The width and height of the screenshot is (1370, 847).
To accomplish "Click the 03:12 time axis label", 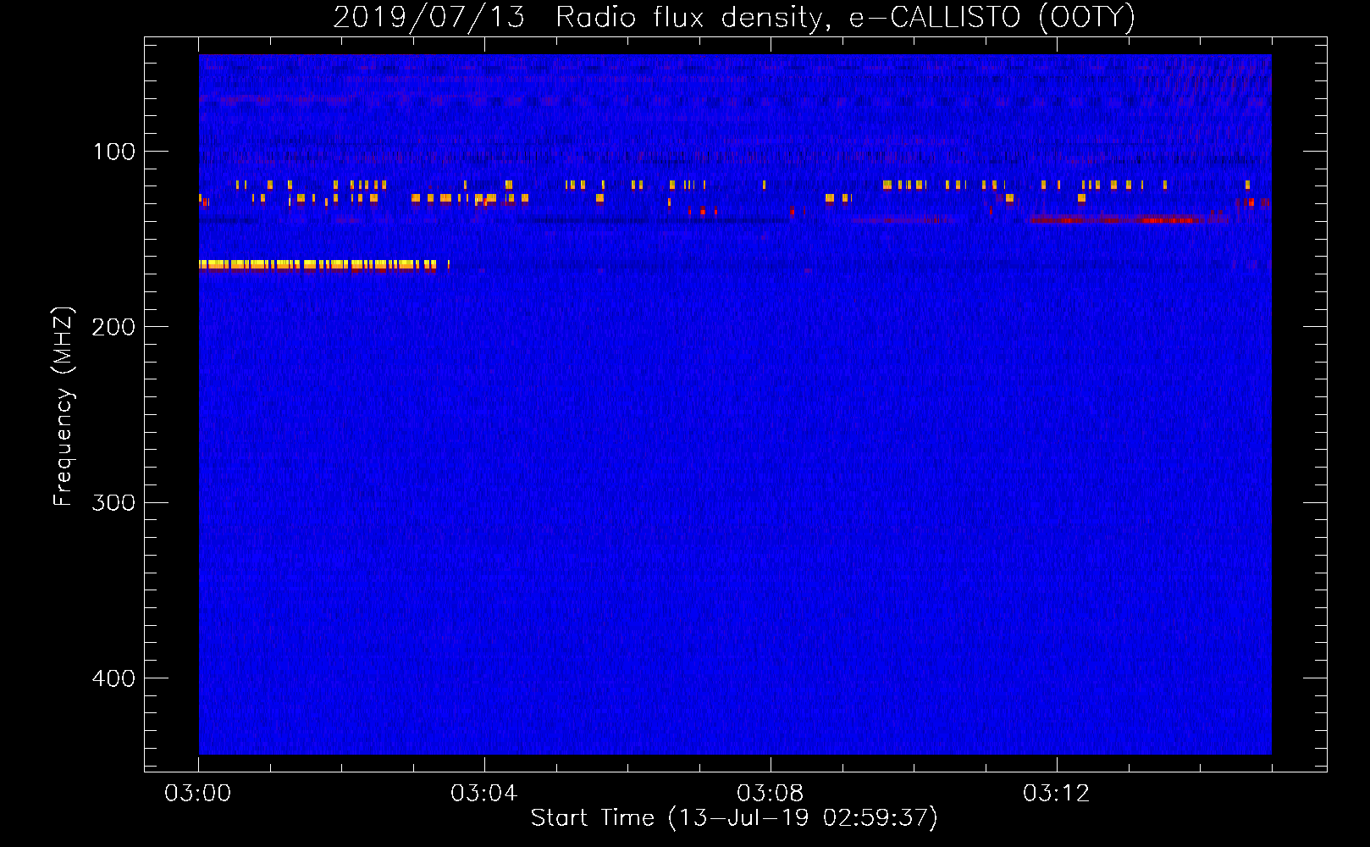I will (x=1057, y=794).
